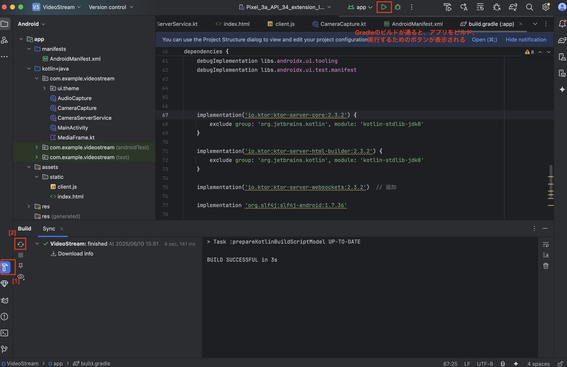Open MainActivity in the project tree
The height and width of the screenshot is (367, 567).
click(73, 128)
